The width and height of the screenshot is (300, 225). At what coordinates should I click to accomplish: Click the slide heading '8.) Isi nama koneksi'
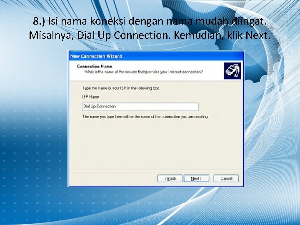coord(150,21)
